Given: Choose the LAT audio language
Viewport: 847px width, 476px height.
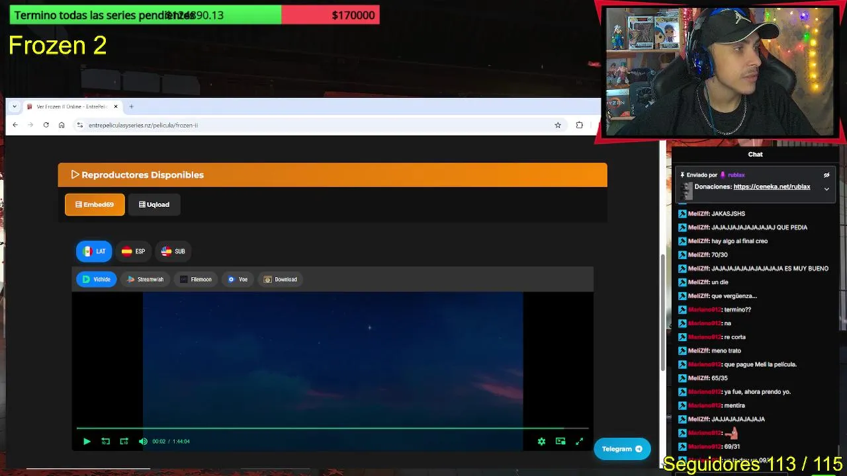Looking at the screenshot, I should (x=94, y=251).
